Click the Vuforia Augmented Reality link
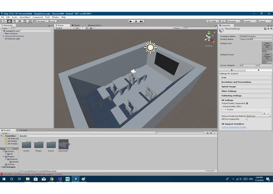This screenshot has height=194, width=273. tap(234, 127)
